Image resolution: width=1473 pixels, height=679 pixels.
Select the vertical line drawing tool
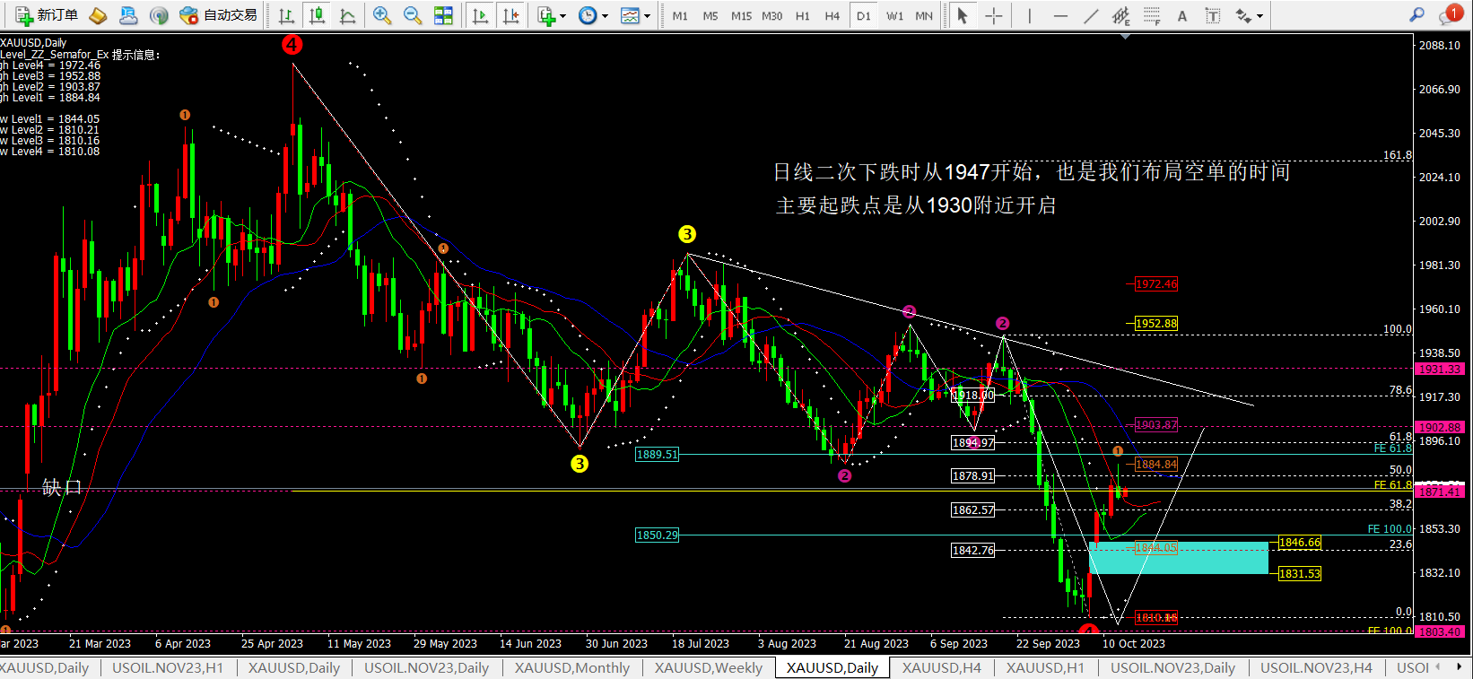tap(1029, 15)
